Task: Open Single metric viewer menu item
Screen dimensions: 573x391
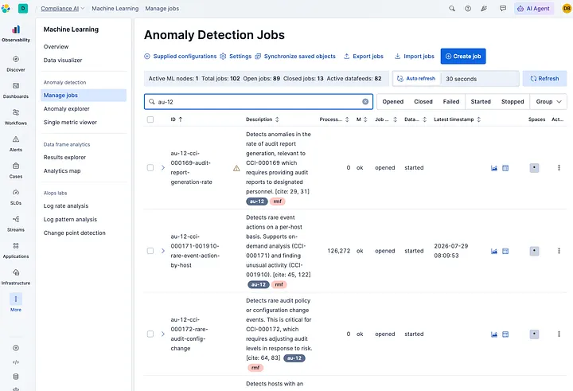Action: tap(70, 122)
